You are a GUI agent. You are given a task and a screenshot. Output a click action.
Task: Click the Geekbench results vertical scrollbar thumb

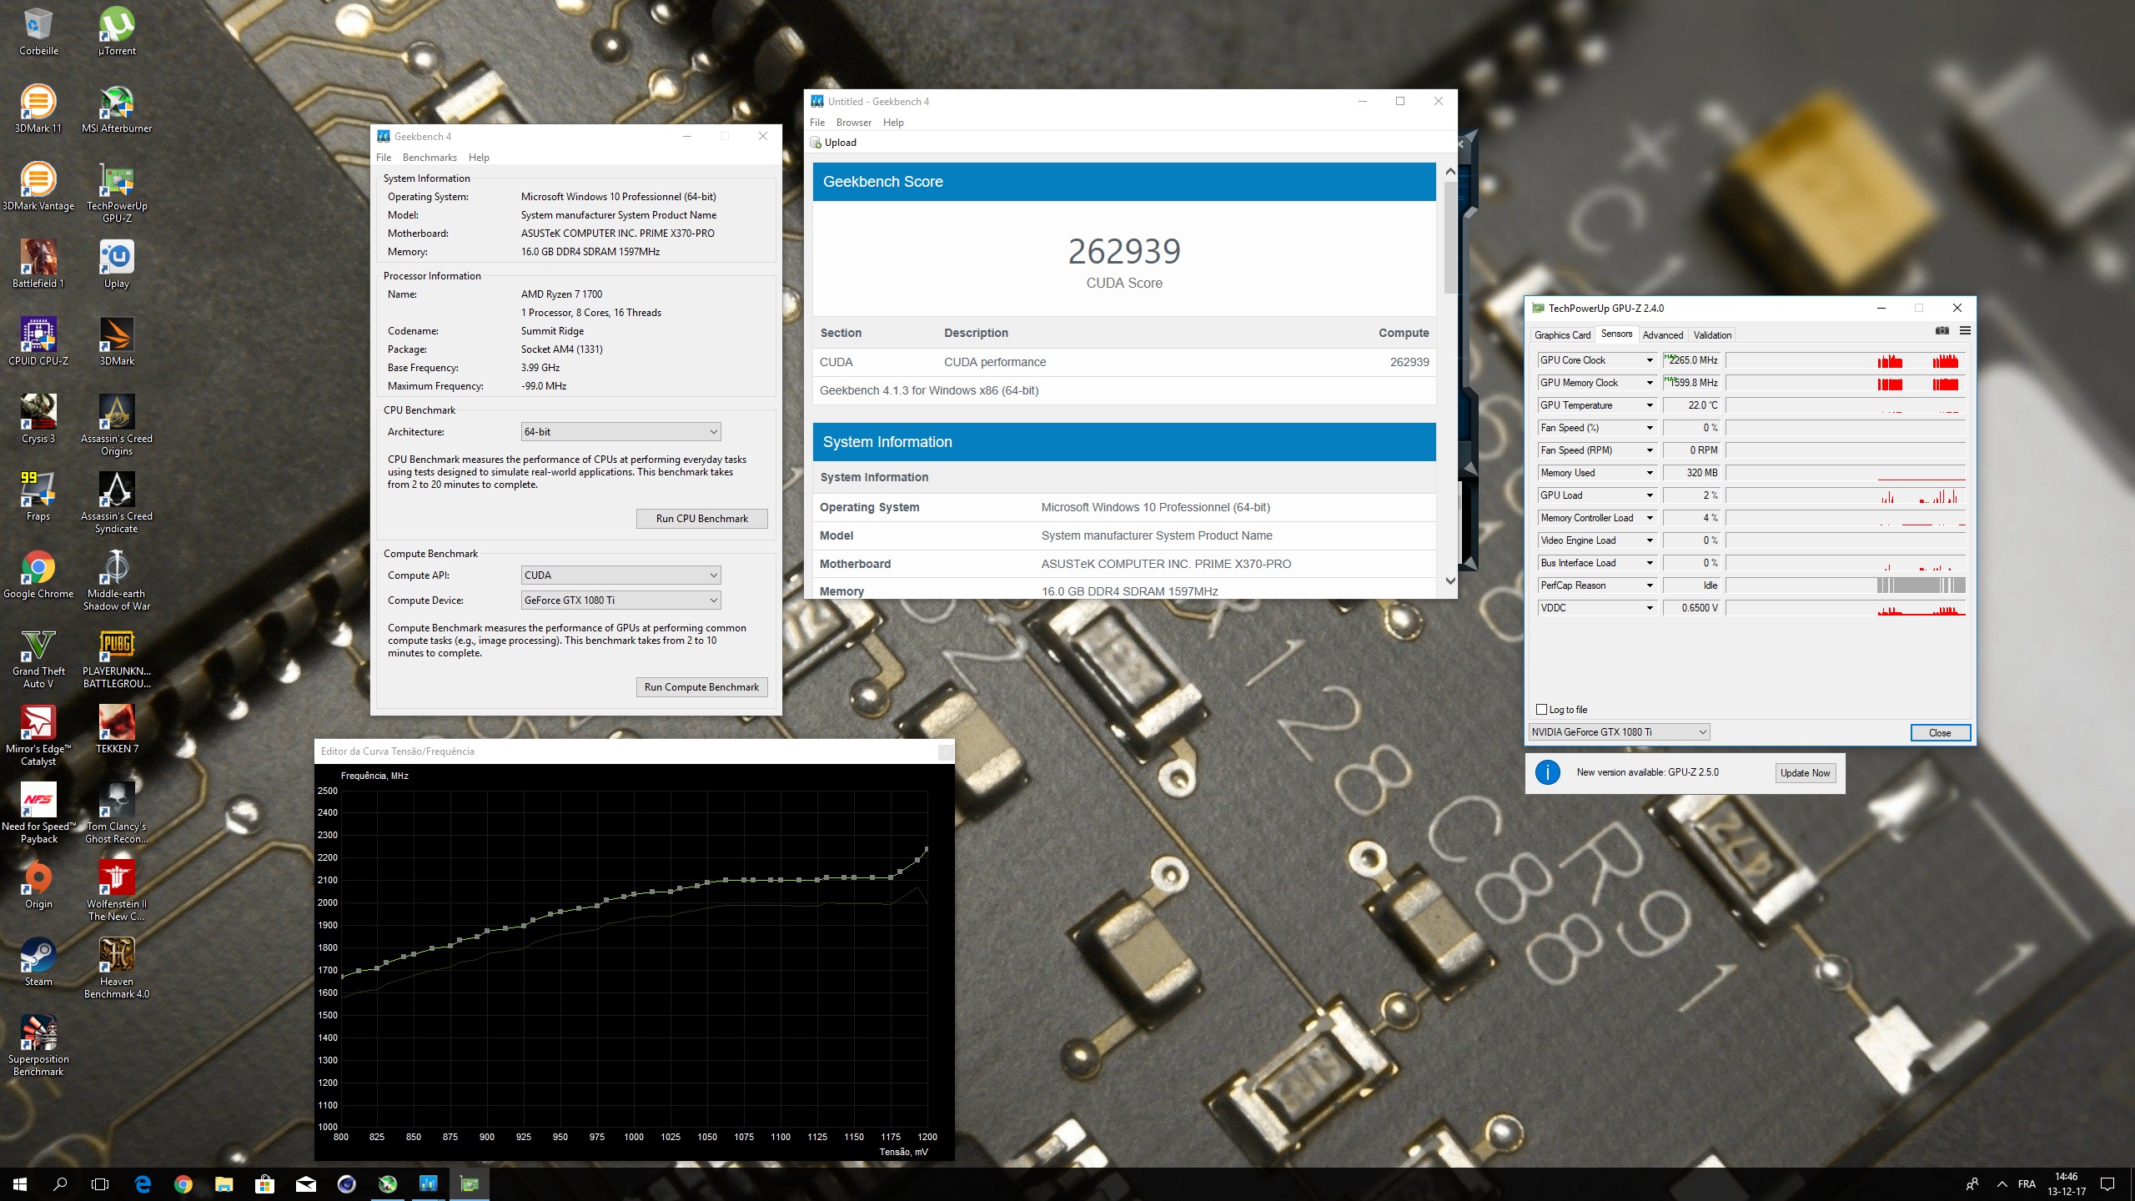1450,237
